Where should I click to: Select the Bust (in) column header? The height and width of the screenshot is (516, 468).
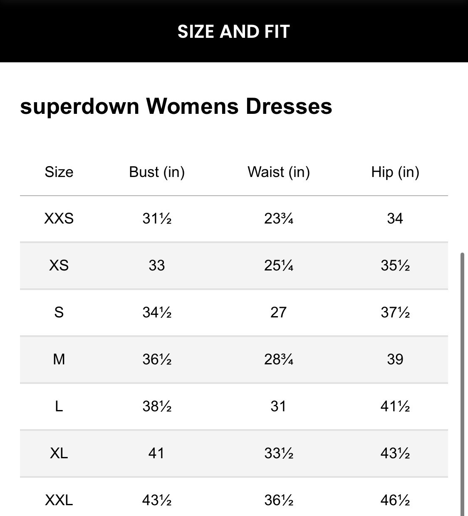[x=157, y=172]
